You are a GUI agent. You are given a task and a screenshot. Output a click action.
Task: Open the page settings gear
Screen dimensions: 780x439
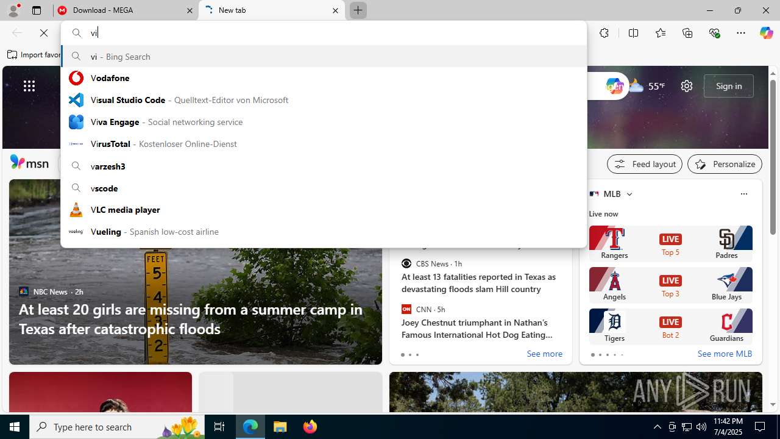tap(687, 86)
